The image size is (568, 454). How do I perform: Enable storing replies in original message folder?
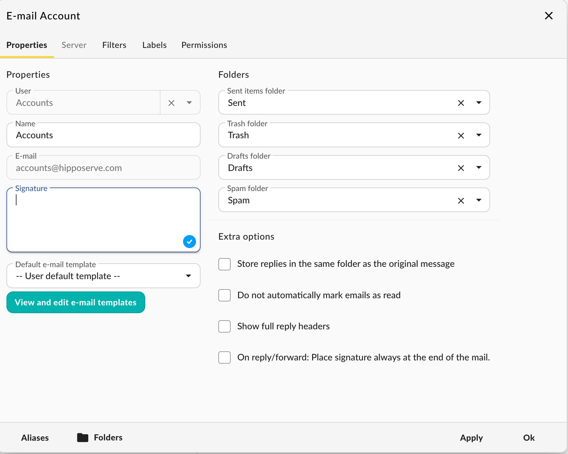224,264
